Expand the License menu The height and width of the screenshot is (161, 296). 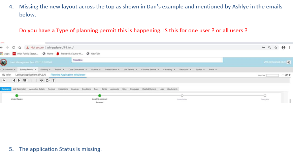tap(96, 70)
